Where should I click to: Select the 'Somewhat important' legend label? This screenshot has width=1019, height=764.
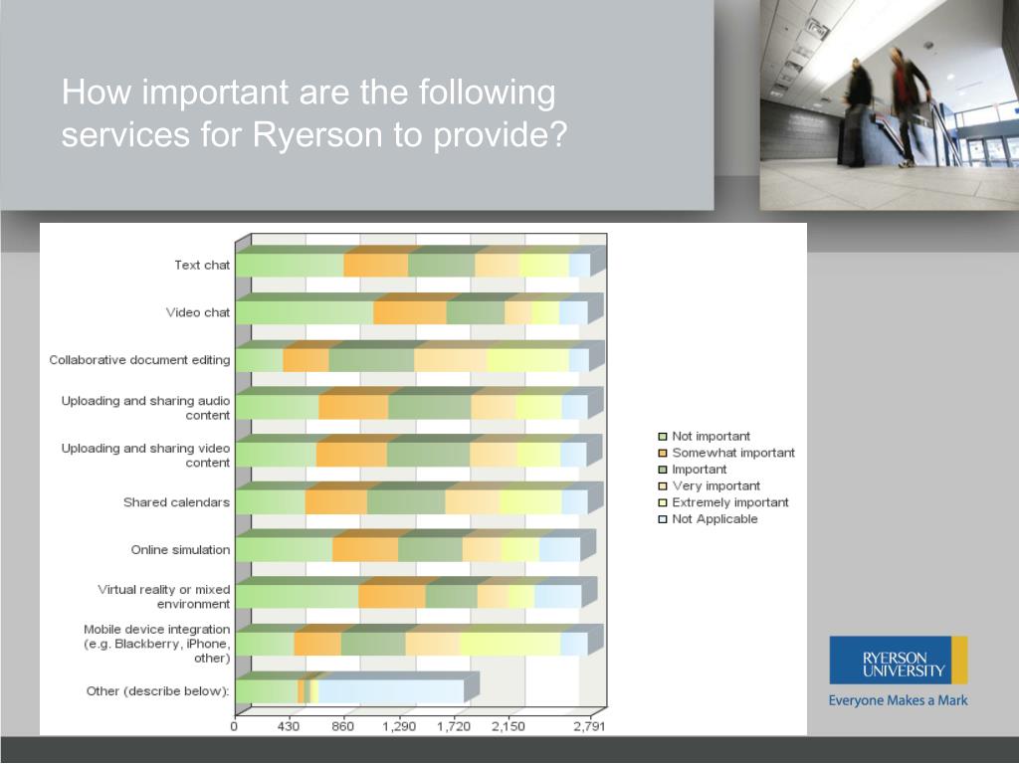coord(733,453)
